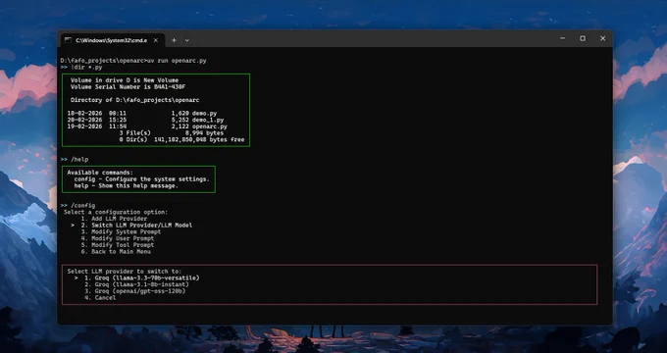Viewport: 667px width, 353px height.
Task: Click 'Volume in drive D is New Volume' line
Action: coord(125,80)
